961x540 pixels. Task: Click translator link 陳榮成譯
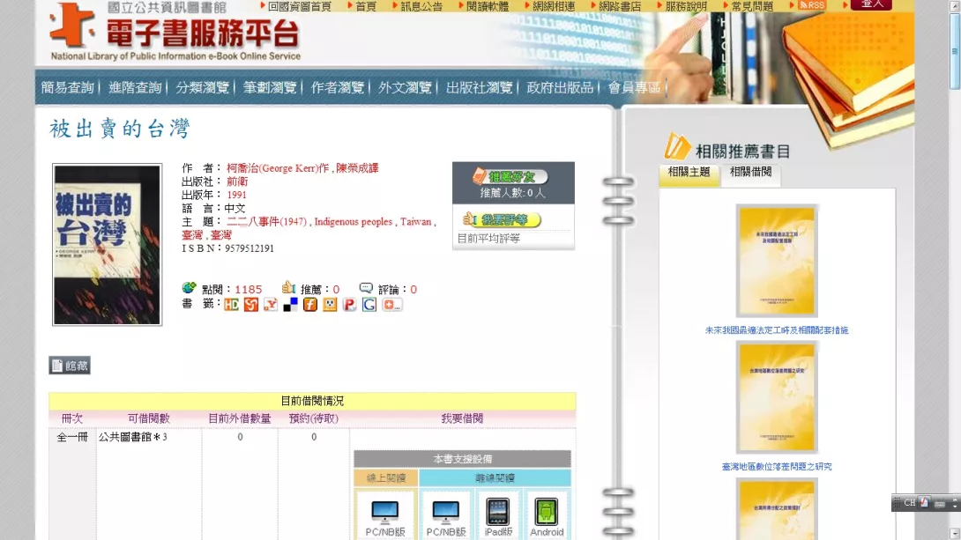[357, 168]
